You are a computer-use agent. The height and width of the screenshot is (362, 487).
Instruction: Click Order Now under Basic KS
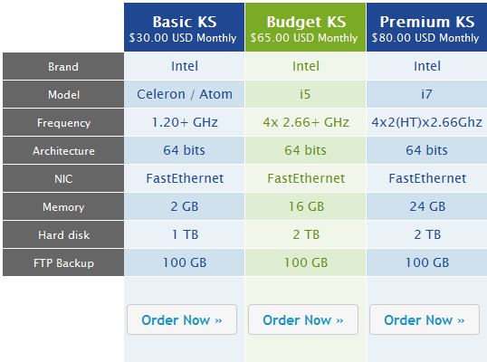pos(182,319)
